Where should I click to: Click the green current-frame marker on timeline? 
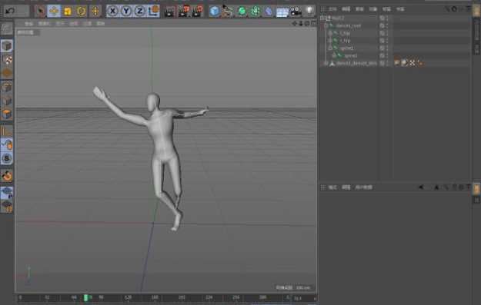click(86, 297)
